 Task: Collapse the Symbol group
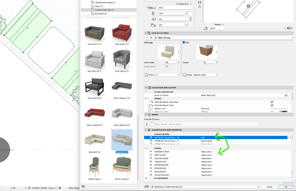(146, 99)
